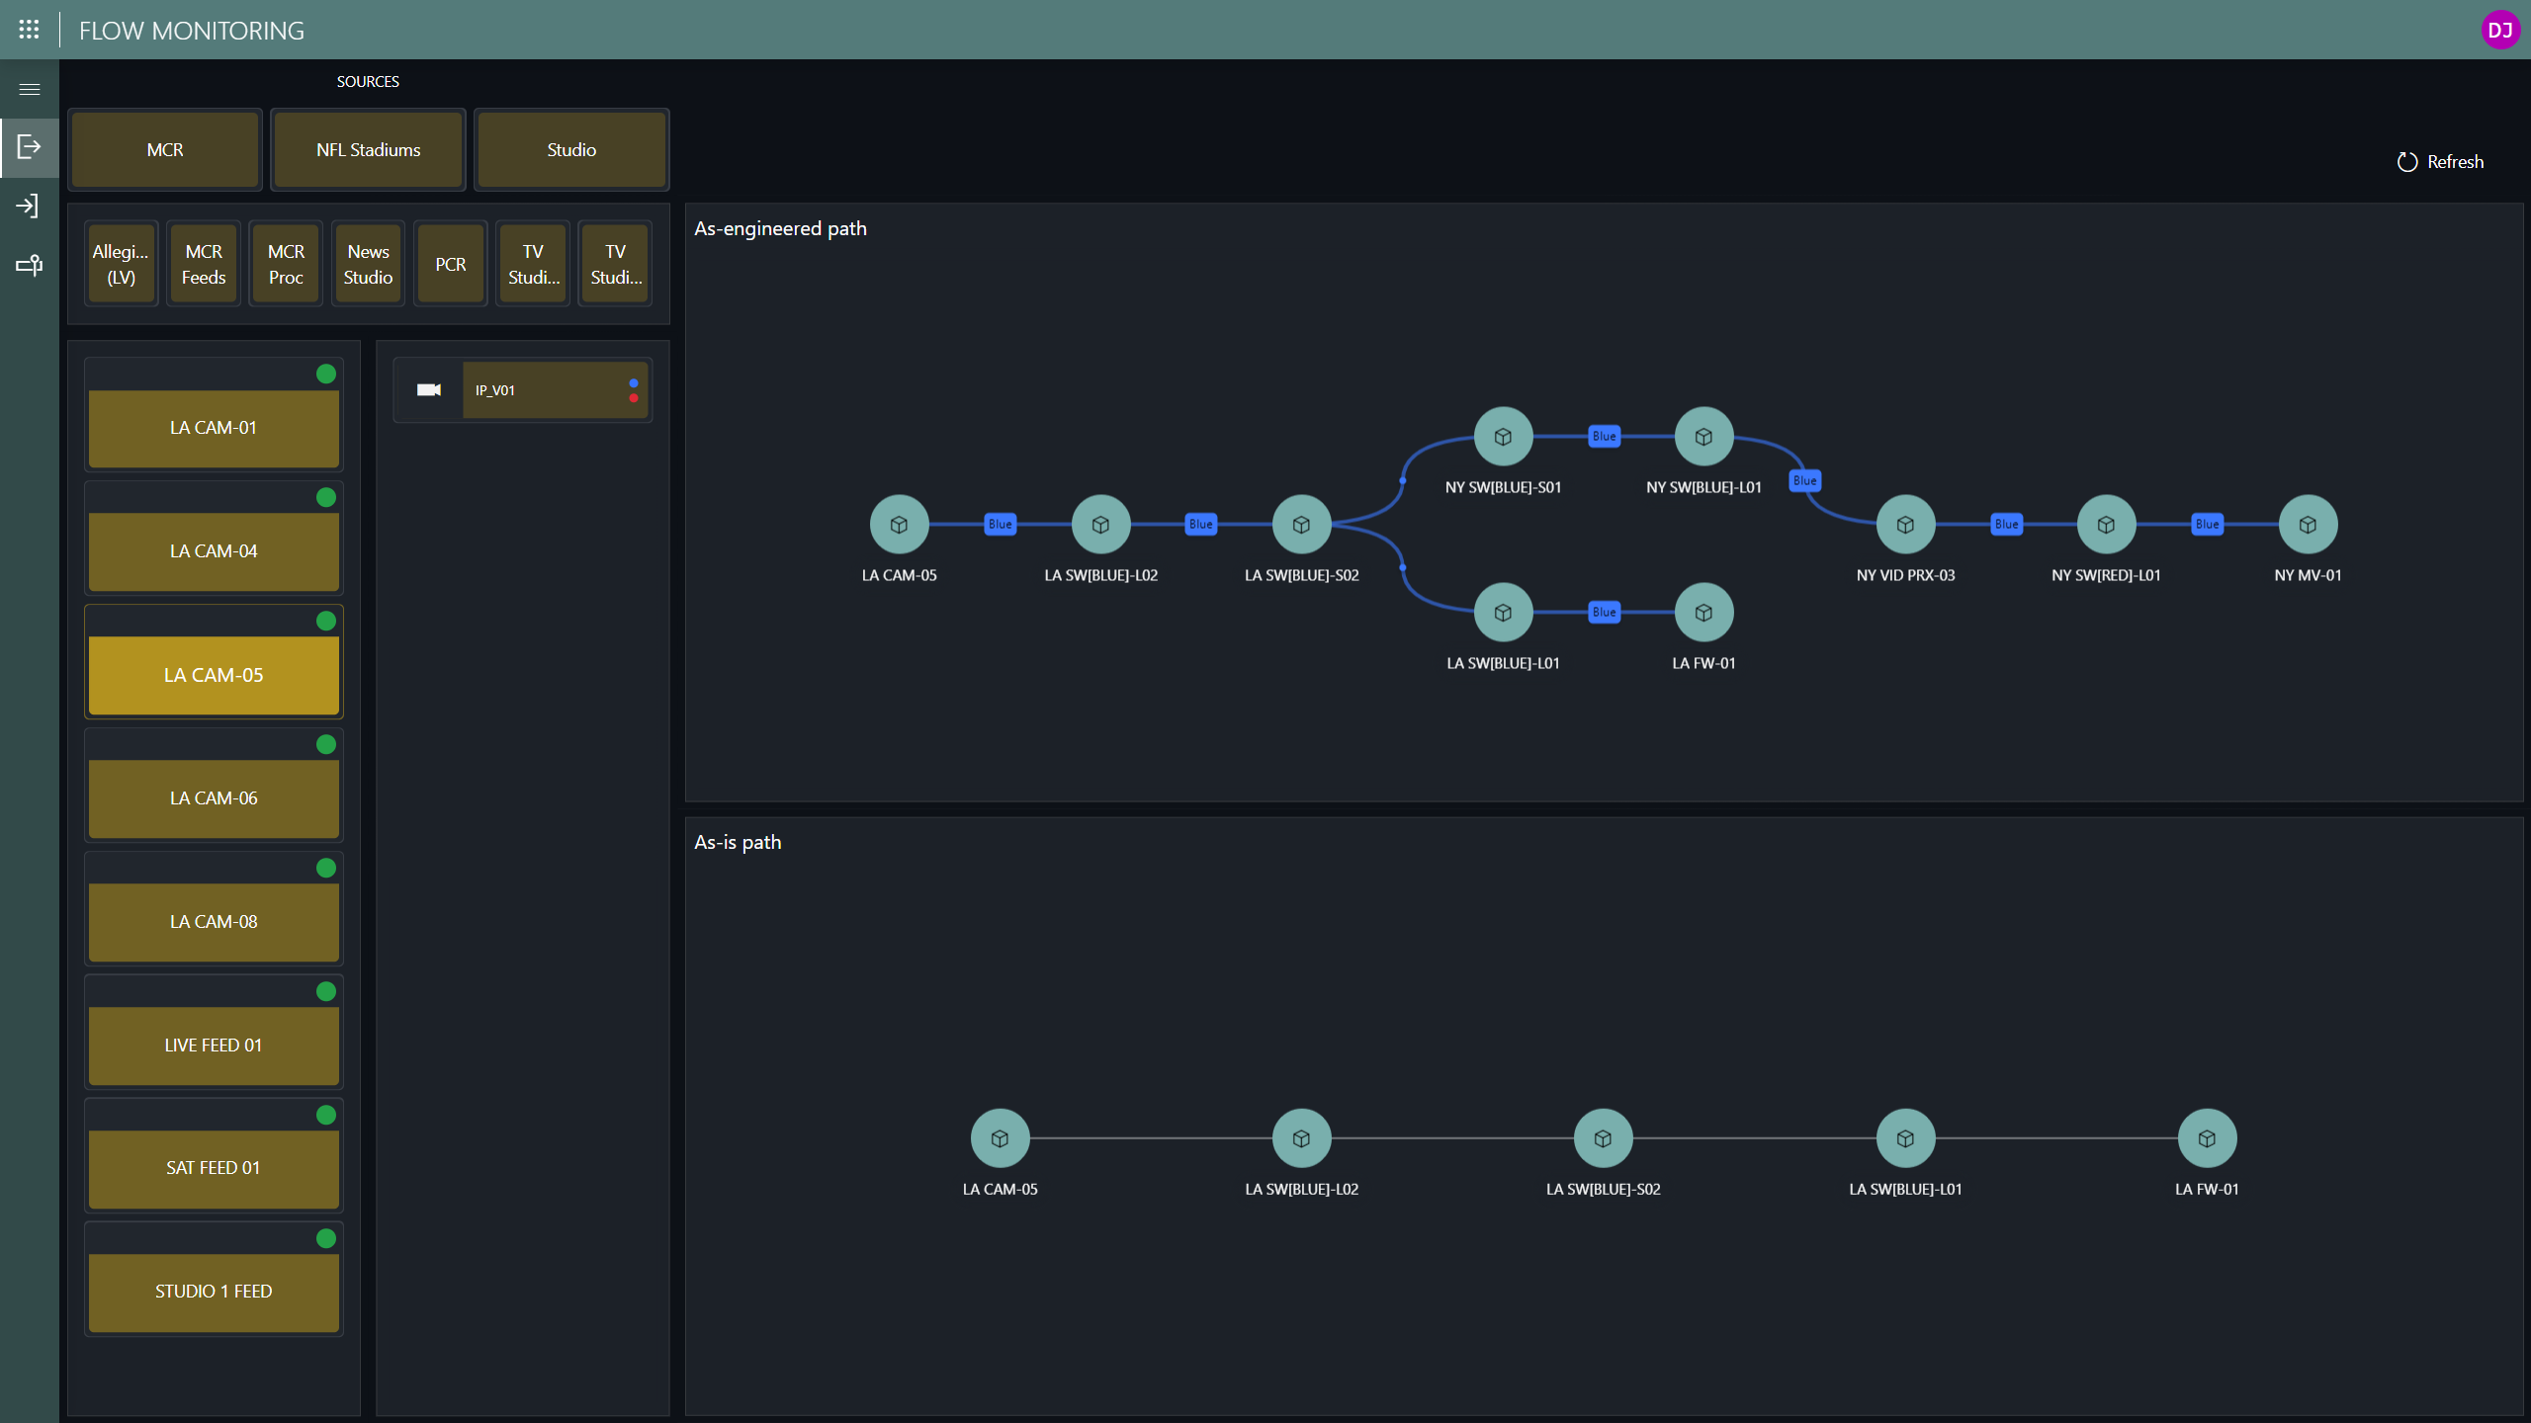Select the IP_V01 flow entry
This screenshot has width=2531, height=1423.
click(x=523, y=390)
